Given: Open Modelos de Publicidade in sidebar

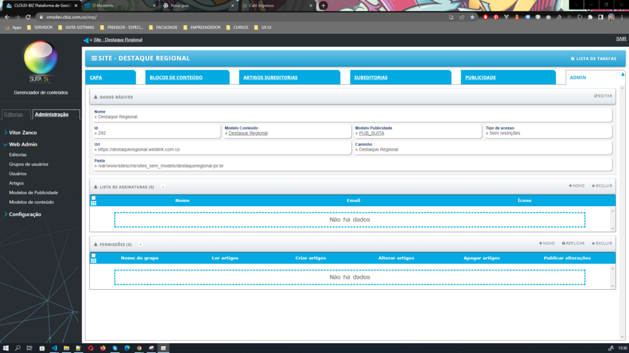Looking at the screenshot, I should pos(33,192).
